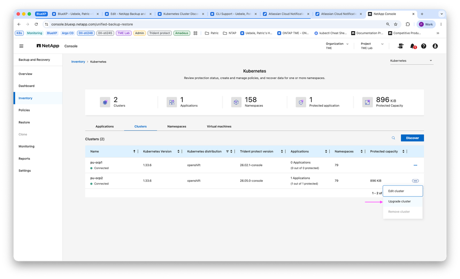Click the Protected Capacity icon
Image resolution: width=460 pixels, height=279 pixels.
pyautogui.click(x=367, y=102)
